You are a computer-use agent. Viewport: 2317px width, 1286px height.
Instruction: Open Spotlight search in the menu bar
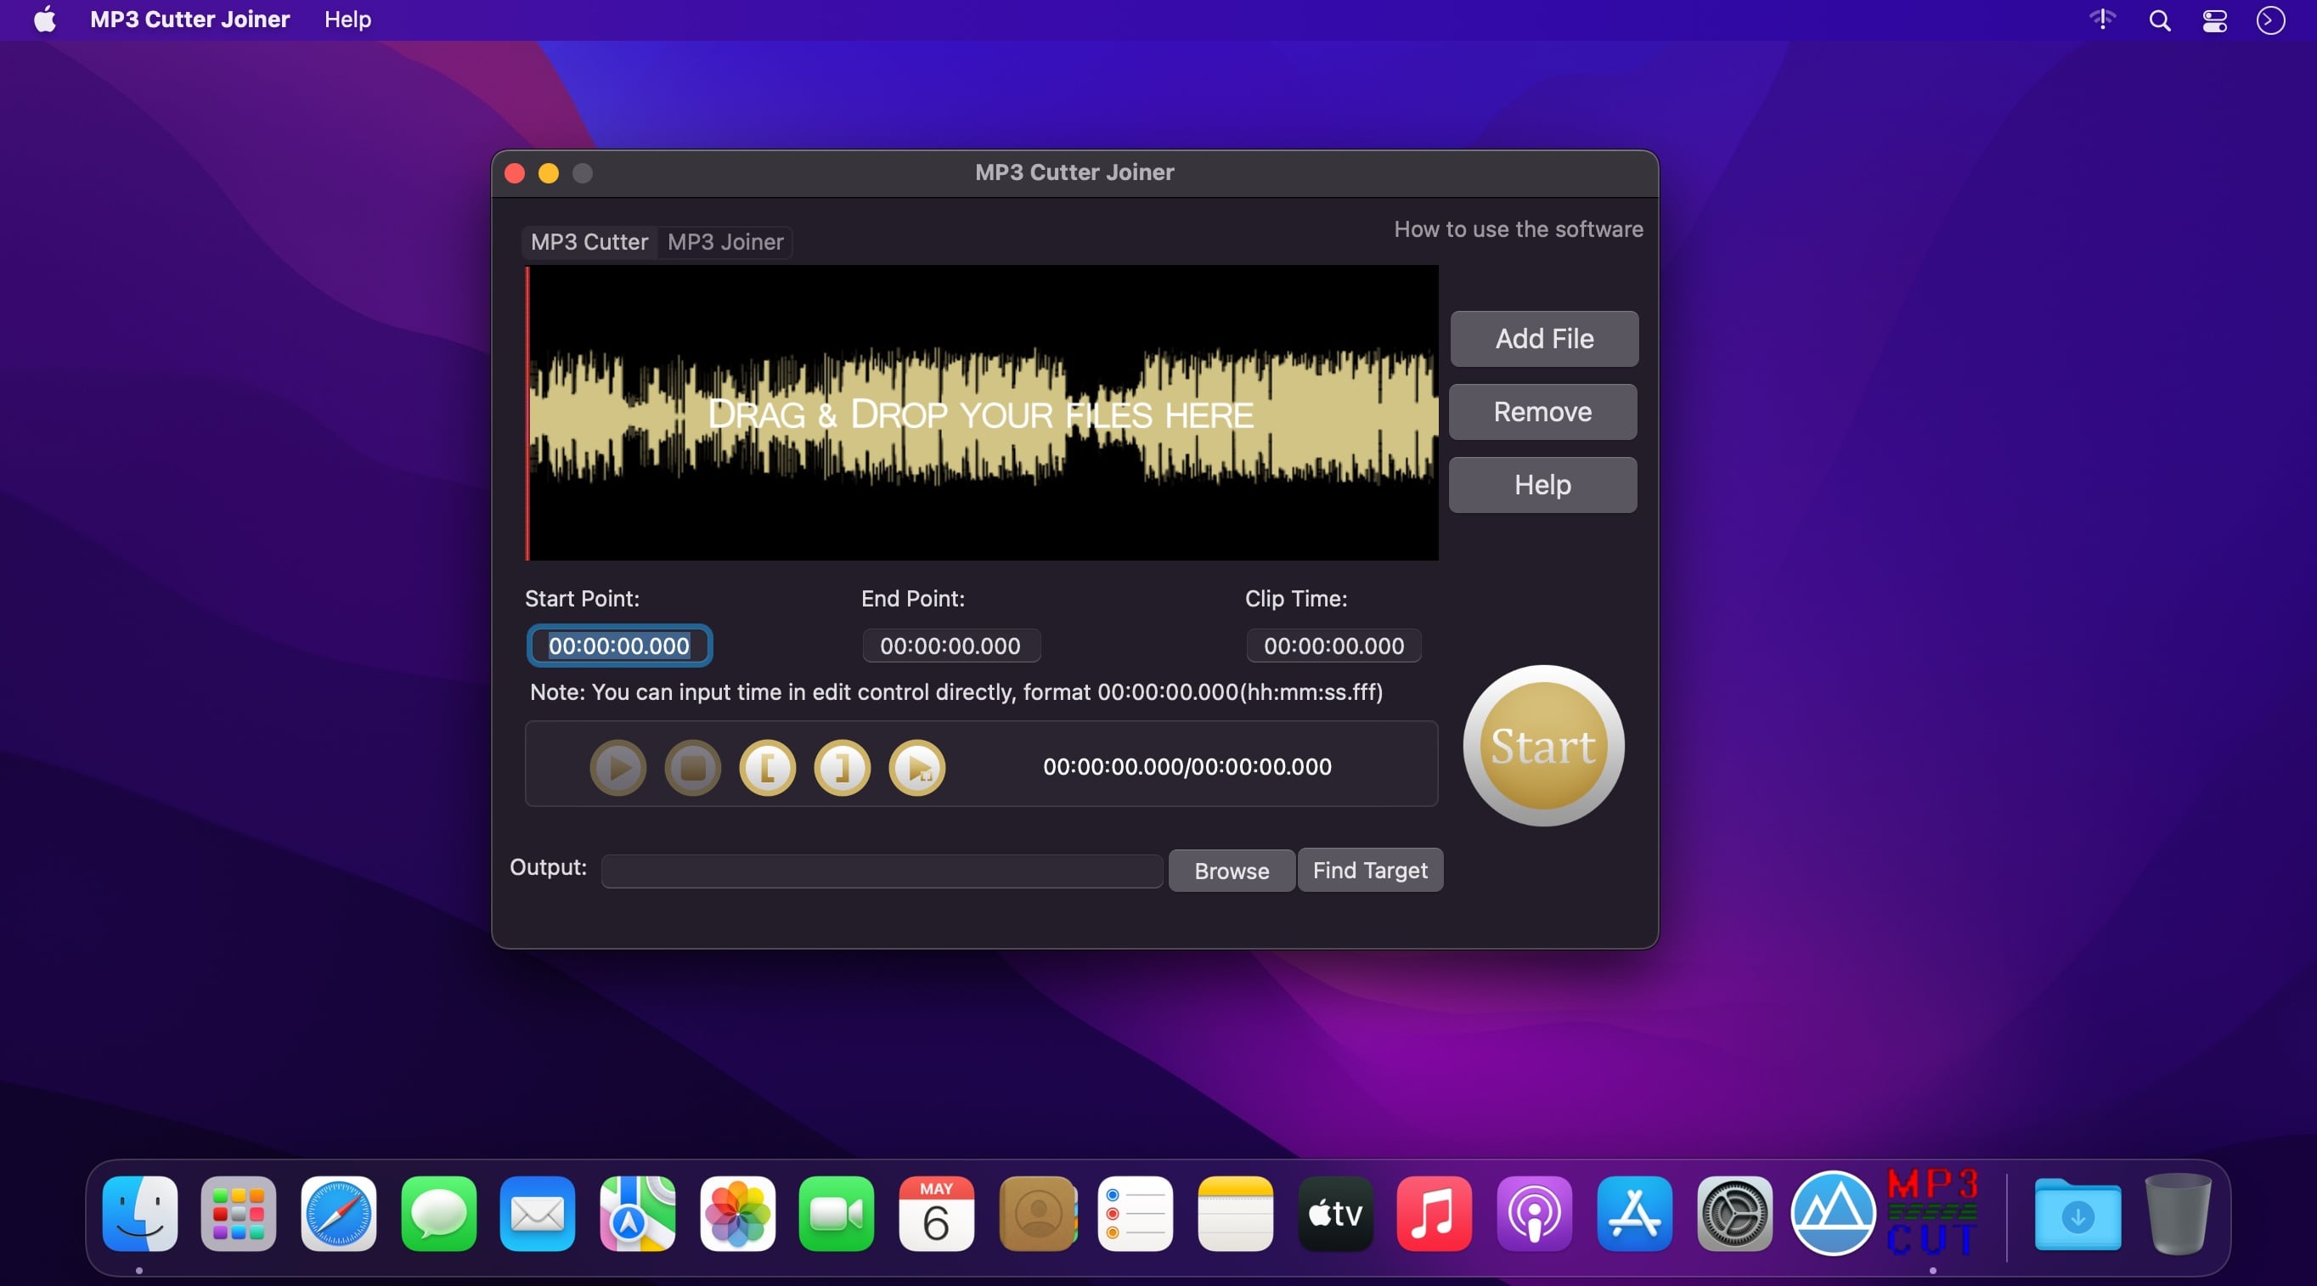(2160, 20)
